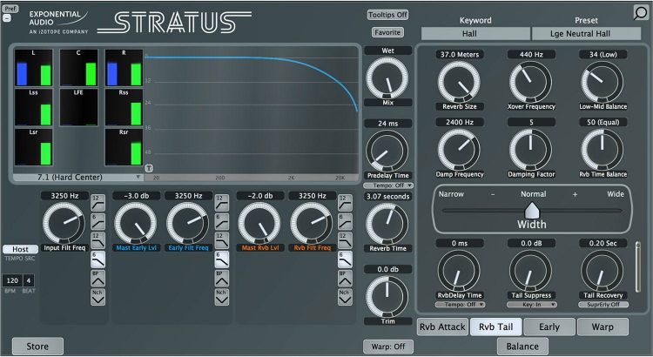
Task: Toggle Host tempo source
Action: tap(20, 249)
